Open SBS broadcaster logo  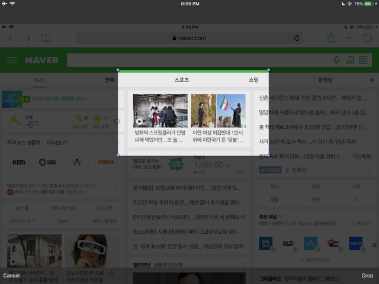coord(48,162)
